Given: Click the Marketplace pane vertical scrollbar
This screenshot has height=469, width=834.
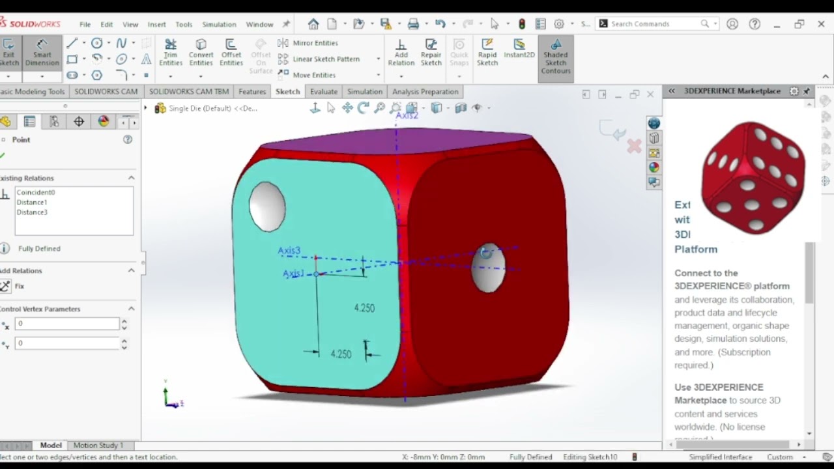Looking at the screenshot, I should point(809,273).
